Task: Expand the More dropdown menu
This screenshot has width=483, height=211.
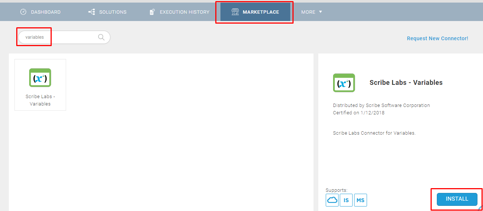Action: (x=312, y=12)
